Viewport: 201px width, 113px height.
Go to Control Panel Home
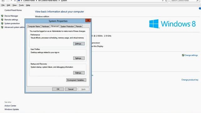pyautogui.click(x=13, y=10)
